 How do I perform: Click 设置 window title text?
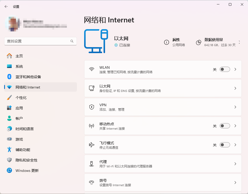[16, 7]
